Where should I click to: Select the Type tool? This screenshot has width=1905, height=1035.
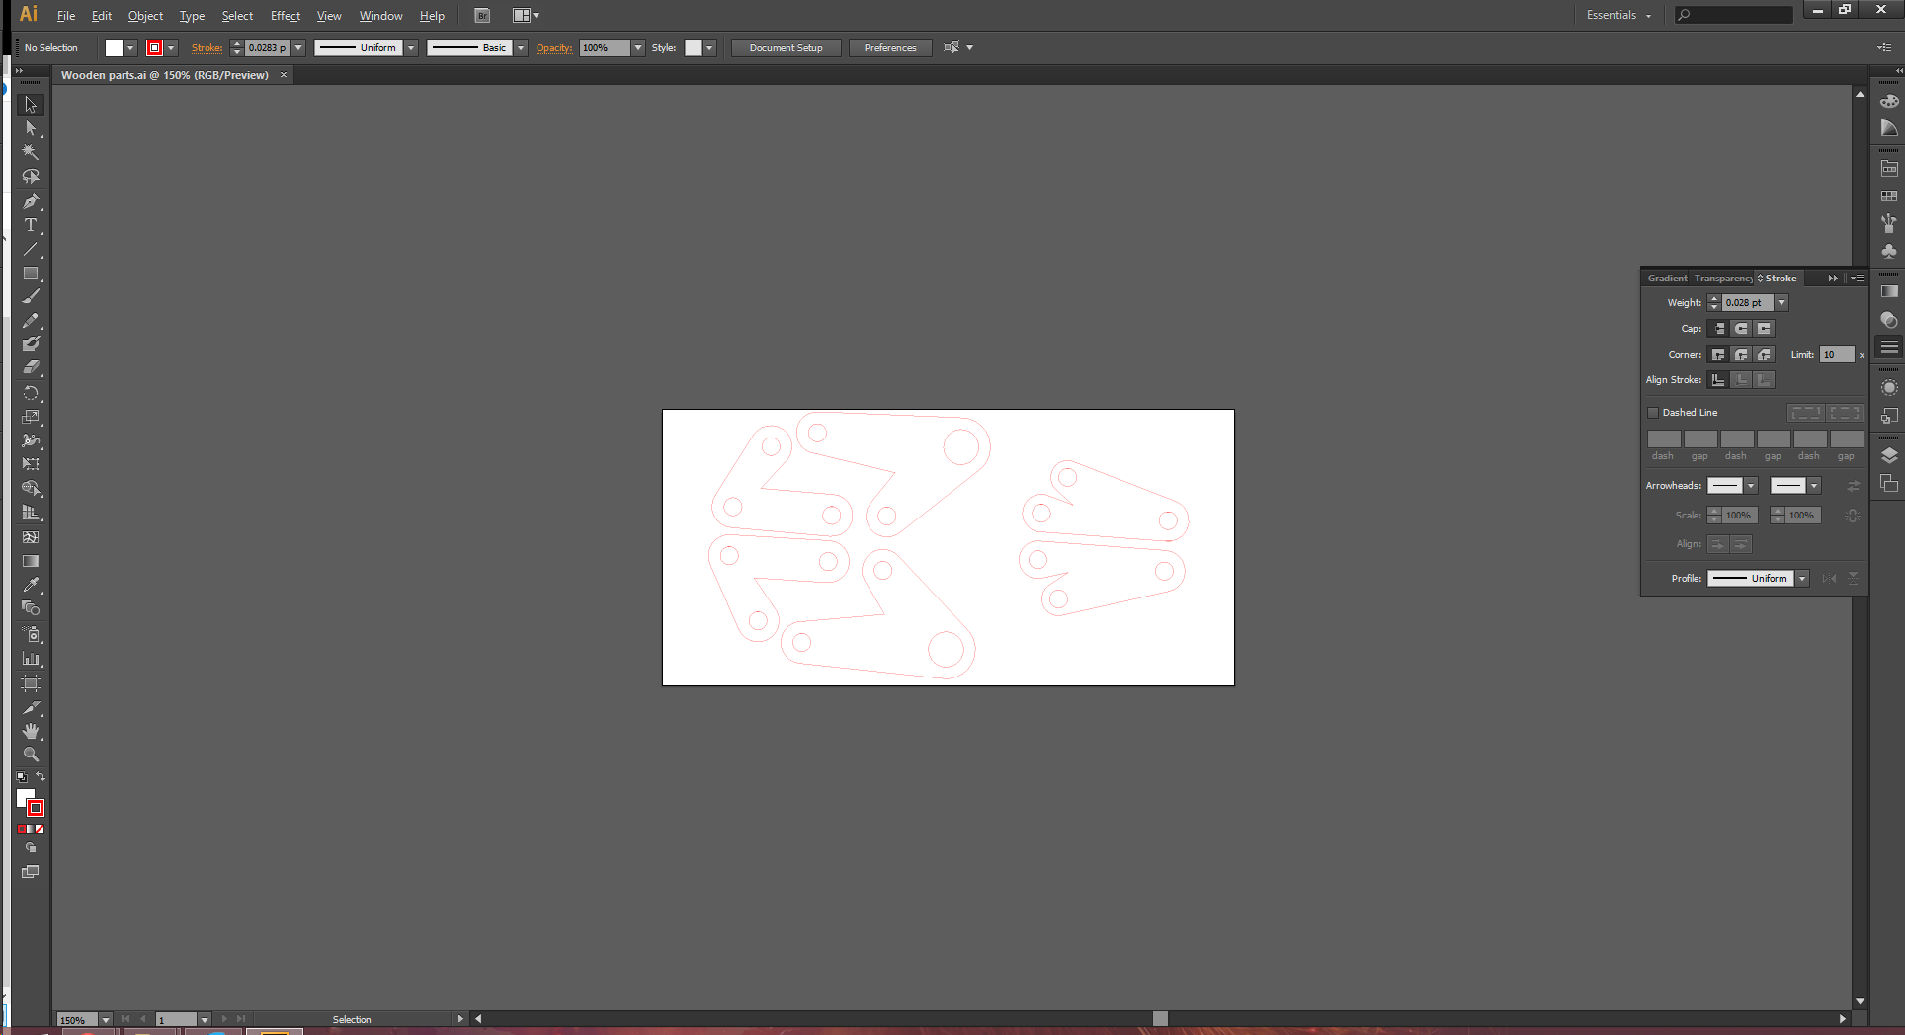click(31, 225)
